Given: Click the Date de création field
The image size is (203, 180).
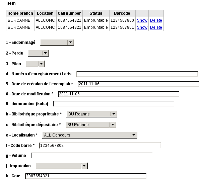Looking at the screenshot, I should click(x=138, y=84).
